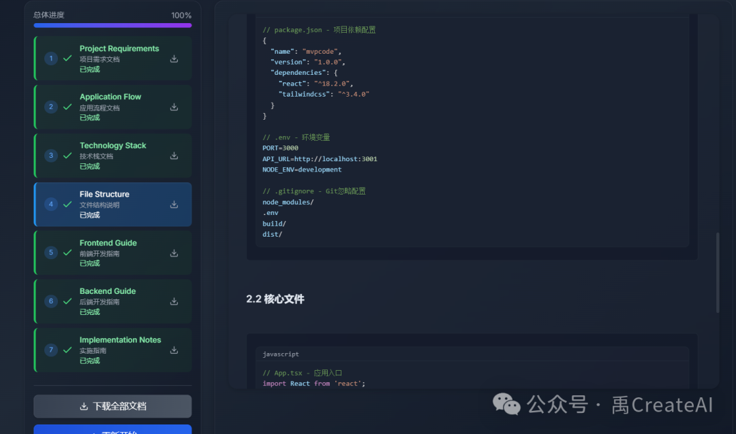Click the 2.2 核心文件 heading
Viewport: 736px width, 434px height.
pos(275,299)
